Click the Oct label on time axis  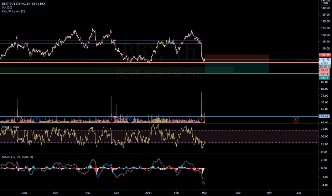click(x=56, y=193)
